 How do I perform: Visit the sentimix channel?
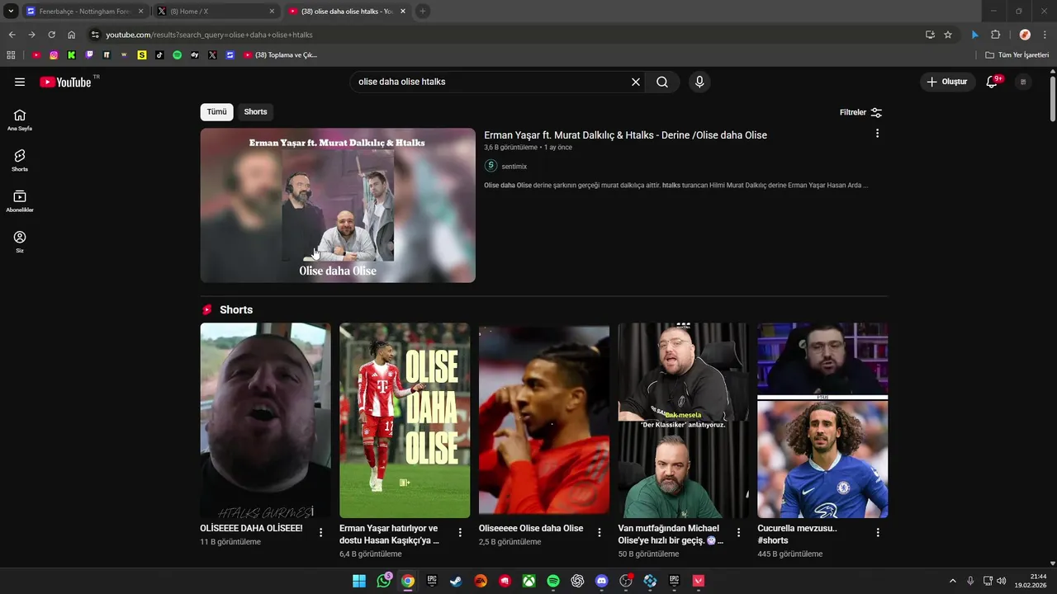pos(514,166)
